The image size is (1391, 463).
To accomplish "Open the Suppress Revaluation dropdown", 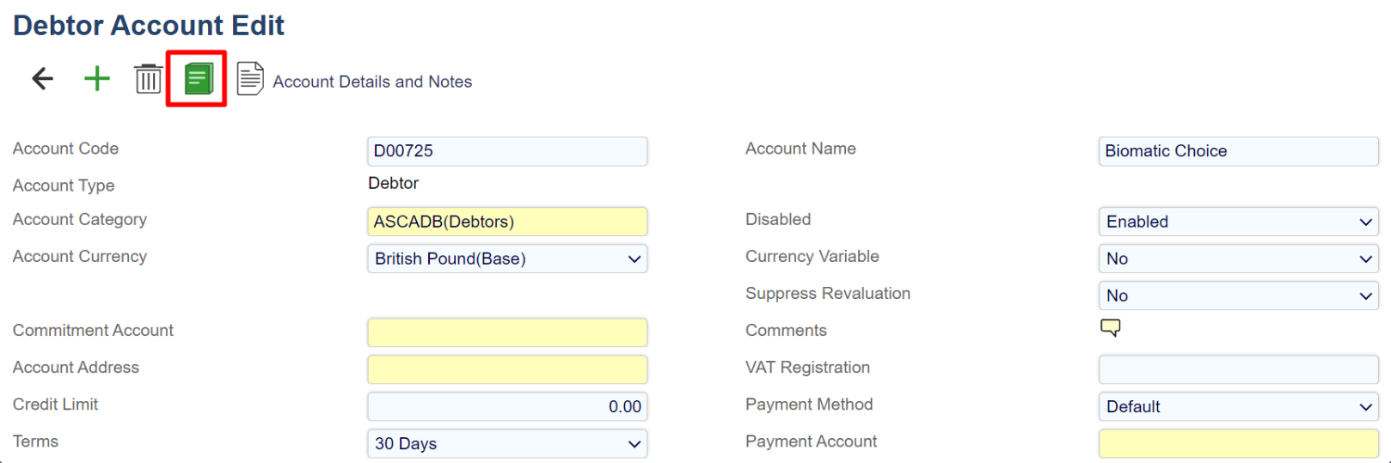I will point(1238,295).
